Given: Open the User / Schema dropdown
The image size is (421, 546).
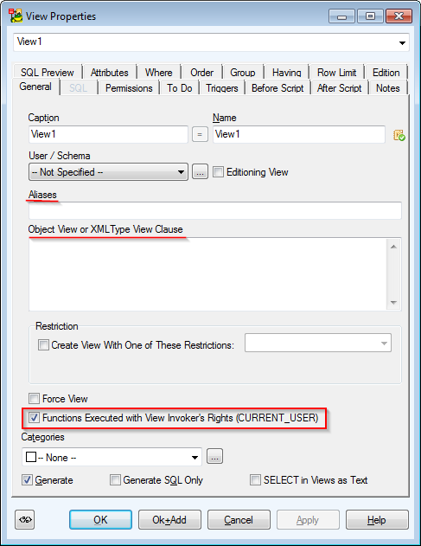Looking at the screenshot, I should 181,172.
